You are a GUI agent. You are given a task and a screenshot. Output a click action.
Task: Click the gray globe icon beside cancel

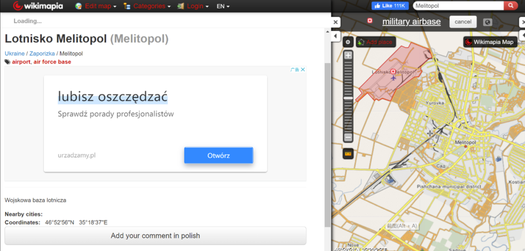[488, 22]
